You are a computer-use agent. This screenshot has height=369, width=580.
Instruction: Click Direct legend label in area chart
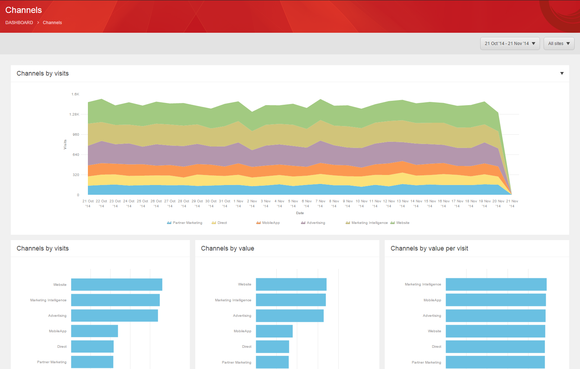click(222, 223)
